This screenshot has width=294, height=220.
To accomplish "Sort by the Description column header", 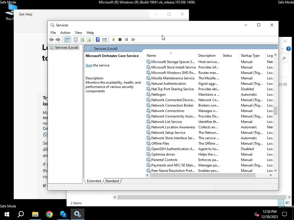I will coord(209,55).
